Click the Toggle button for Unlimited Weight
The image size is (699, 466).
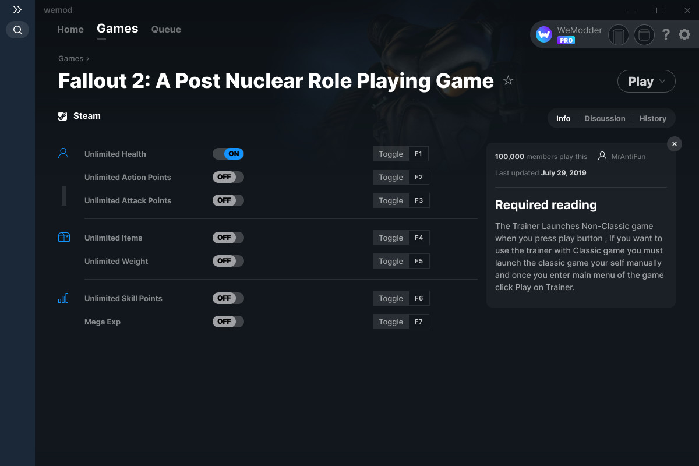pyautogui.click(x=390, y=260)
